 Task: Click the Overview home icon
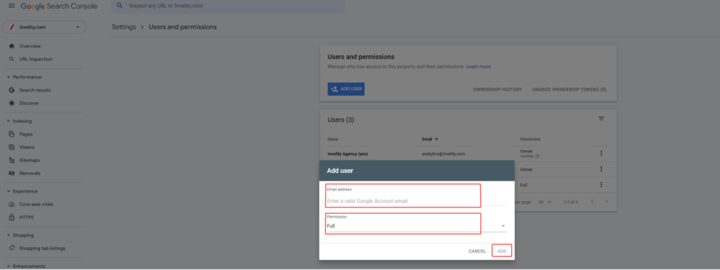[x=12, y=46]
